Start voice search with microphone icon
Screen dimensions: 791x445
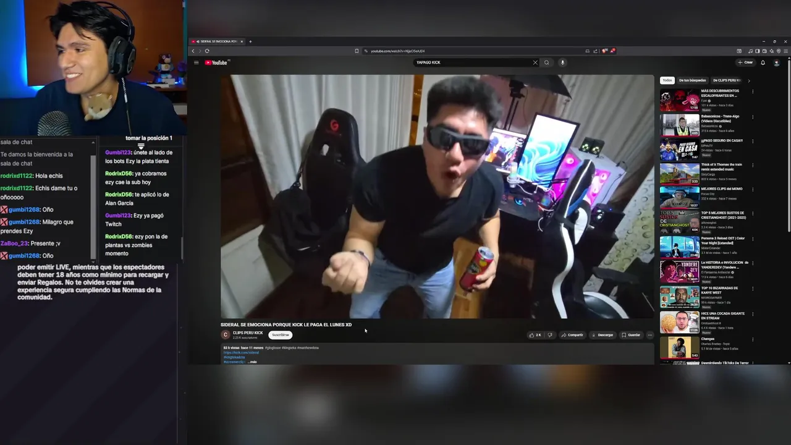tap(562, 62)
